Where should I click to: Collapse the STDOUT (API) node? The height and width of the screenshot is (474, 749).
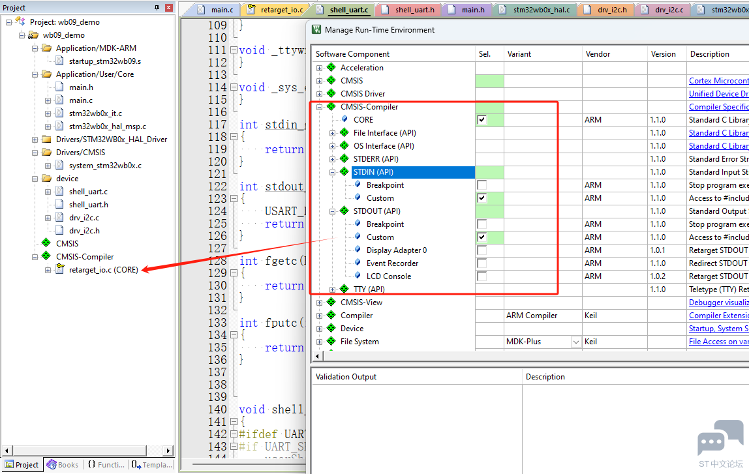(333, 211)
